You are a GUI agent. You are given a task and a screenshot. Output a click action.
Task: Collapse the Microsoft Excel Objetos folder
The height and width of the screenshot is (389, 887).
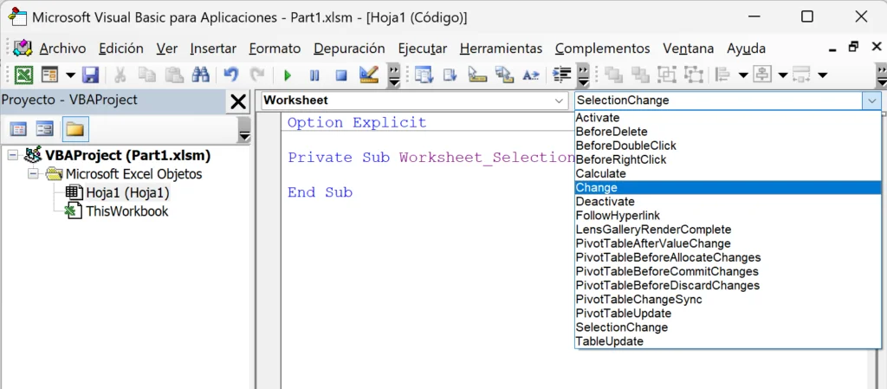tap(33, 173)
